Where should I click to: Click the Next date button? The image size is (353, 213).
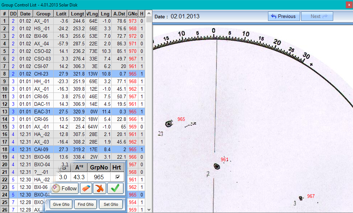tap(317, 16)
